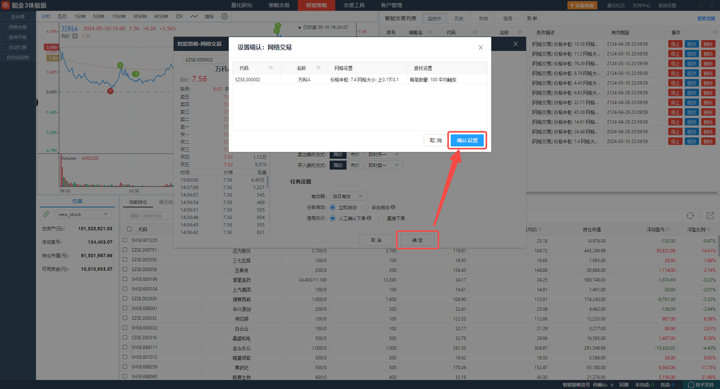Open chart settings gear icon
The height and width of the screenshot is (389, 720).
224,17
